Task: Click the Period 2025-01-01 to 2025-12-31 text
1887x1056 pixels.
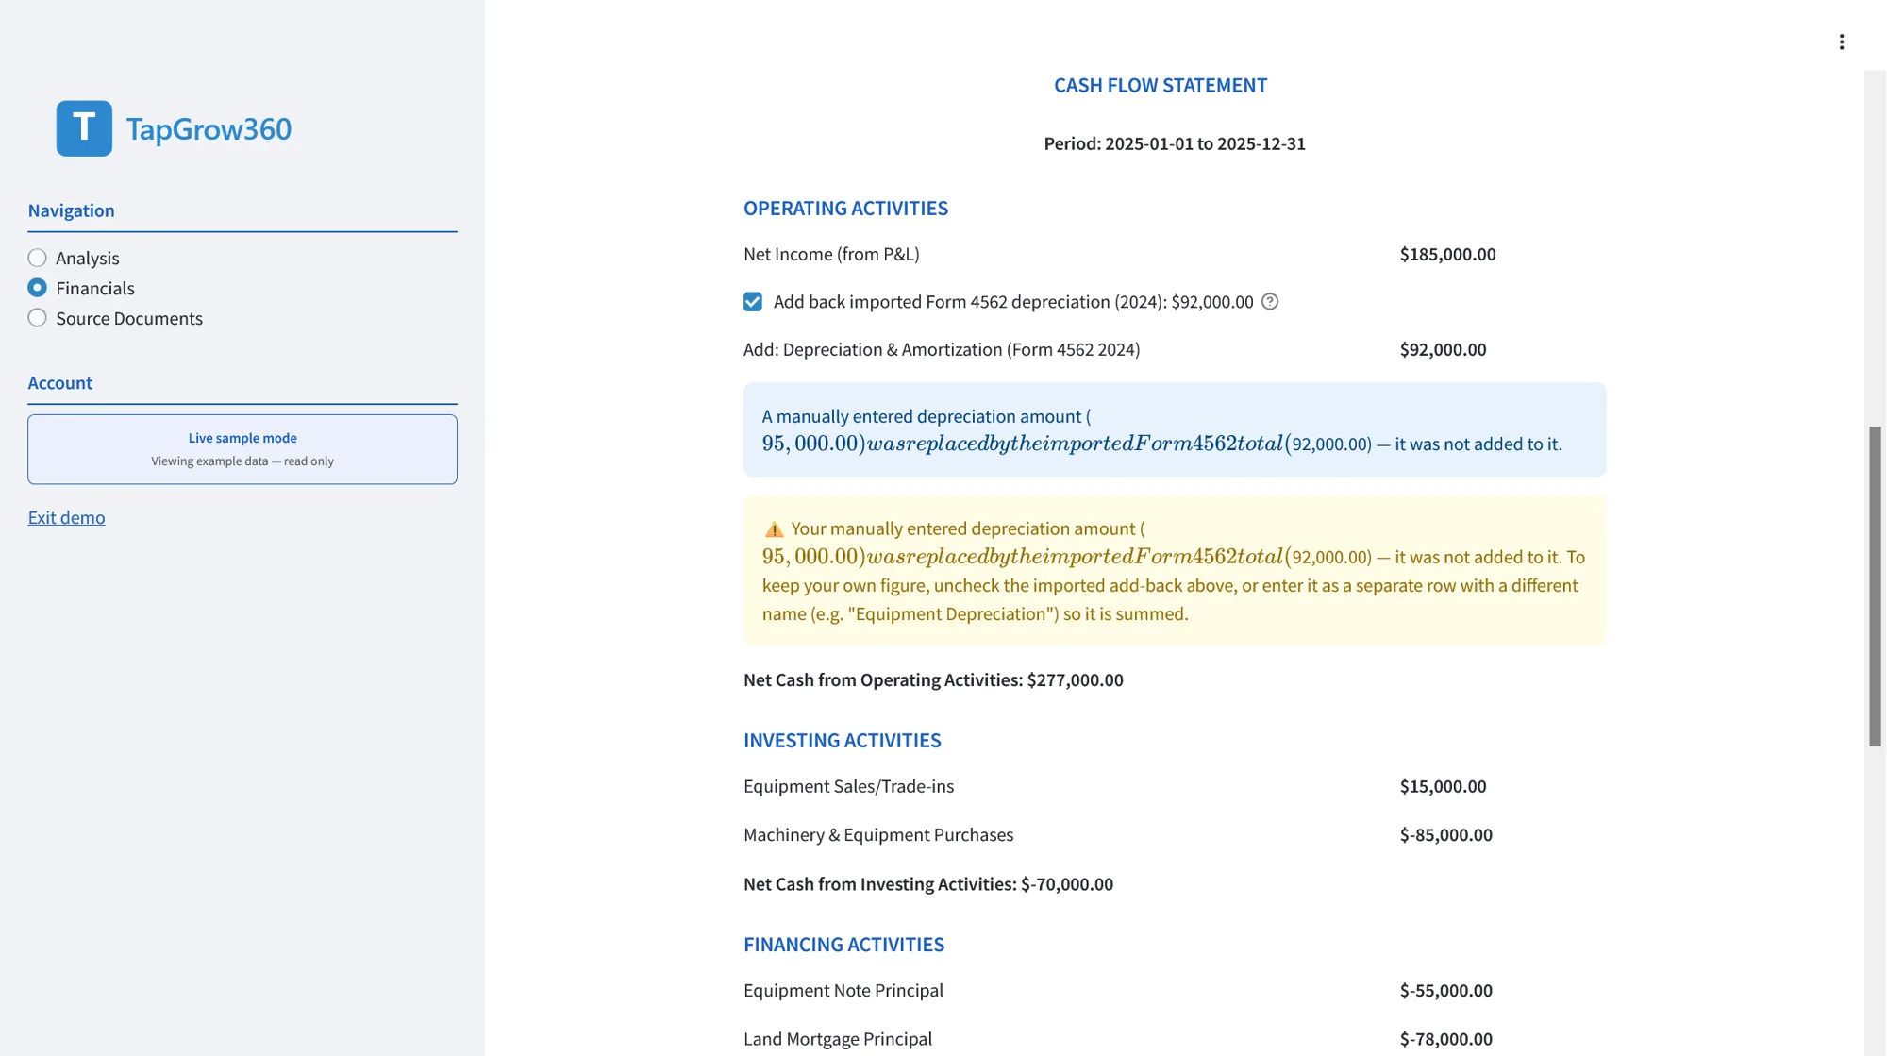Action: [x=1175, y=143]
